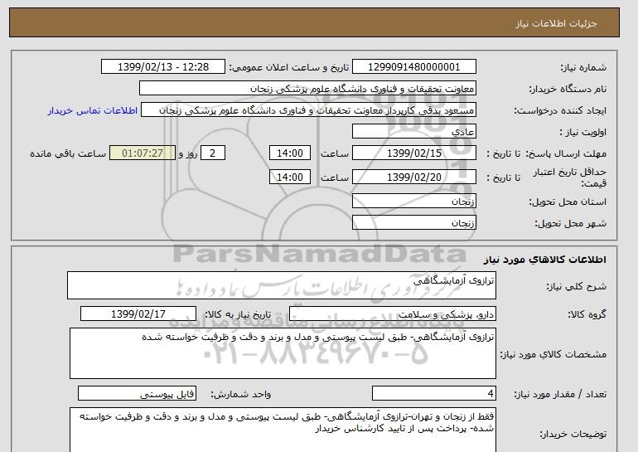Screen dimensions: 638x452
Task: Select the public announcement date field 1399/02/13 - 12:28
Action: [163, 67]
